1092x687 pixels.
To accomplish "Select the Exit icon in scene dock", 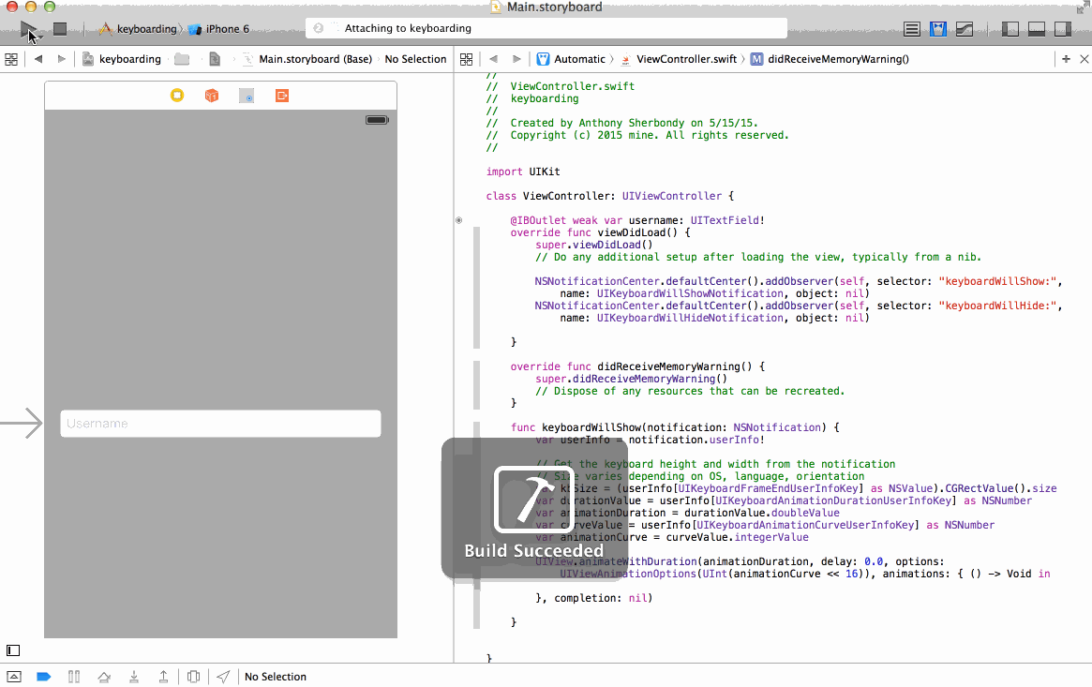I will coord(282,96).
